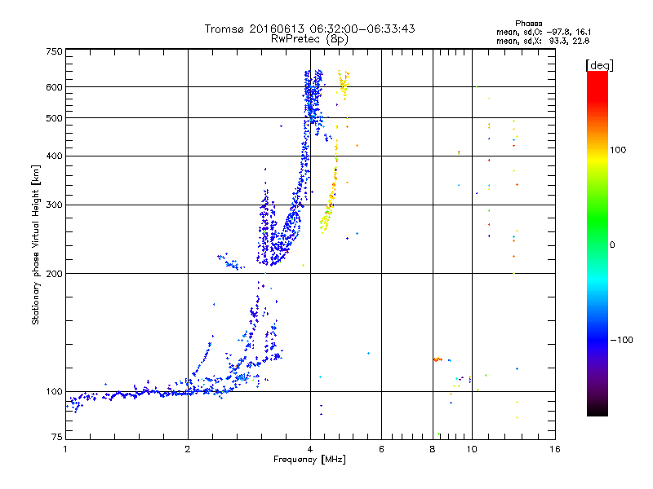Click the y-axis '300' tick label
Image resolution: width=653 pixels, height=489 pixels.
(55, 205)
